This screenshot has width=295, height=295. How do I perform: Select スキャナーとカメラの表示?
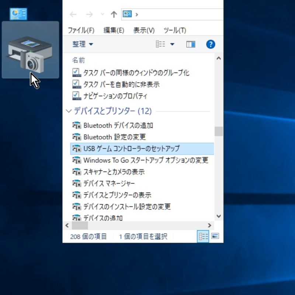pos(114,172)
